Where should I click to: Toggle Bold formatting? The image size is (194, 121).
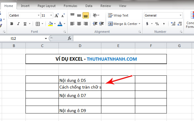click(x=12, y=24)
